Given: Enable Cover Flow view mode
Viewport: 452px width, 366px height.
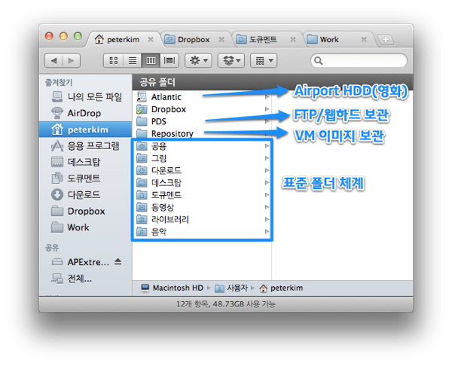Looking at the screenshot, I should click(169, 60).
